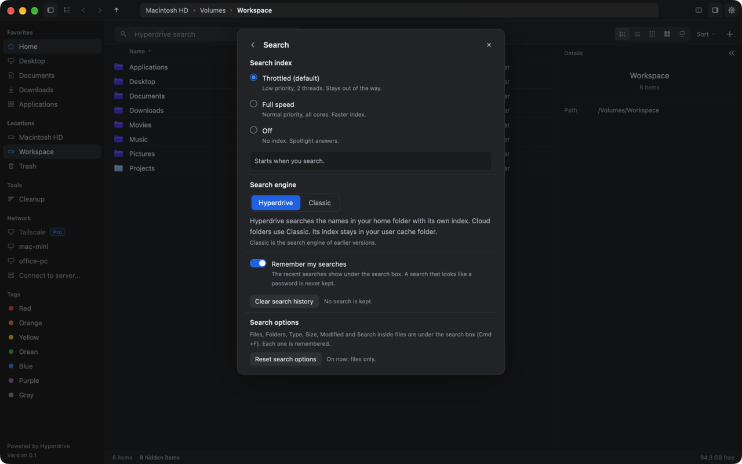Click Volumes in the breadcrumb path
This screenshot has height=464, width=742.
point(213,10)
